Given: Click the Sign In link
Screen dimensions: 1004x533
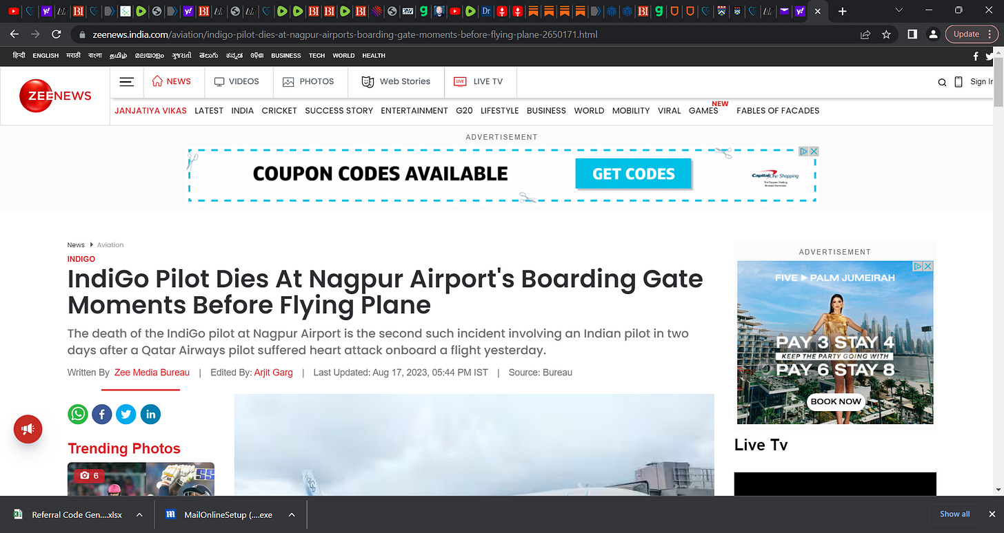Looking at the screenshot, I should coord(981,82).
